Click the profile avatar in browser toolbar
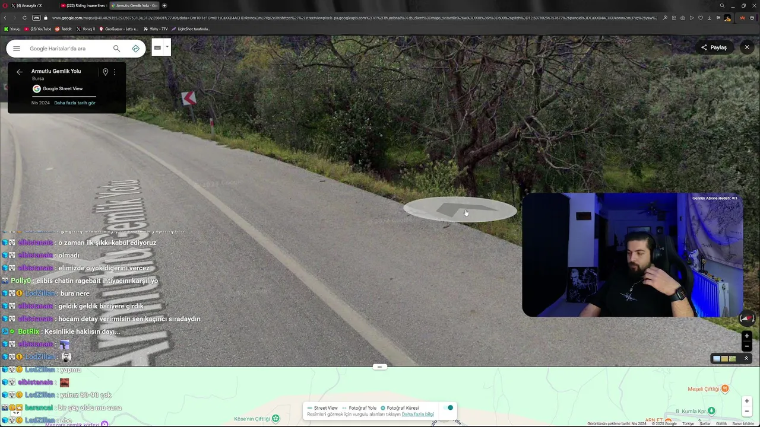Image resolution: width=760 pixels, height=427 pixels. [727, 18]
